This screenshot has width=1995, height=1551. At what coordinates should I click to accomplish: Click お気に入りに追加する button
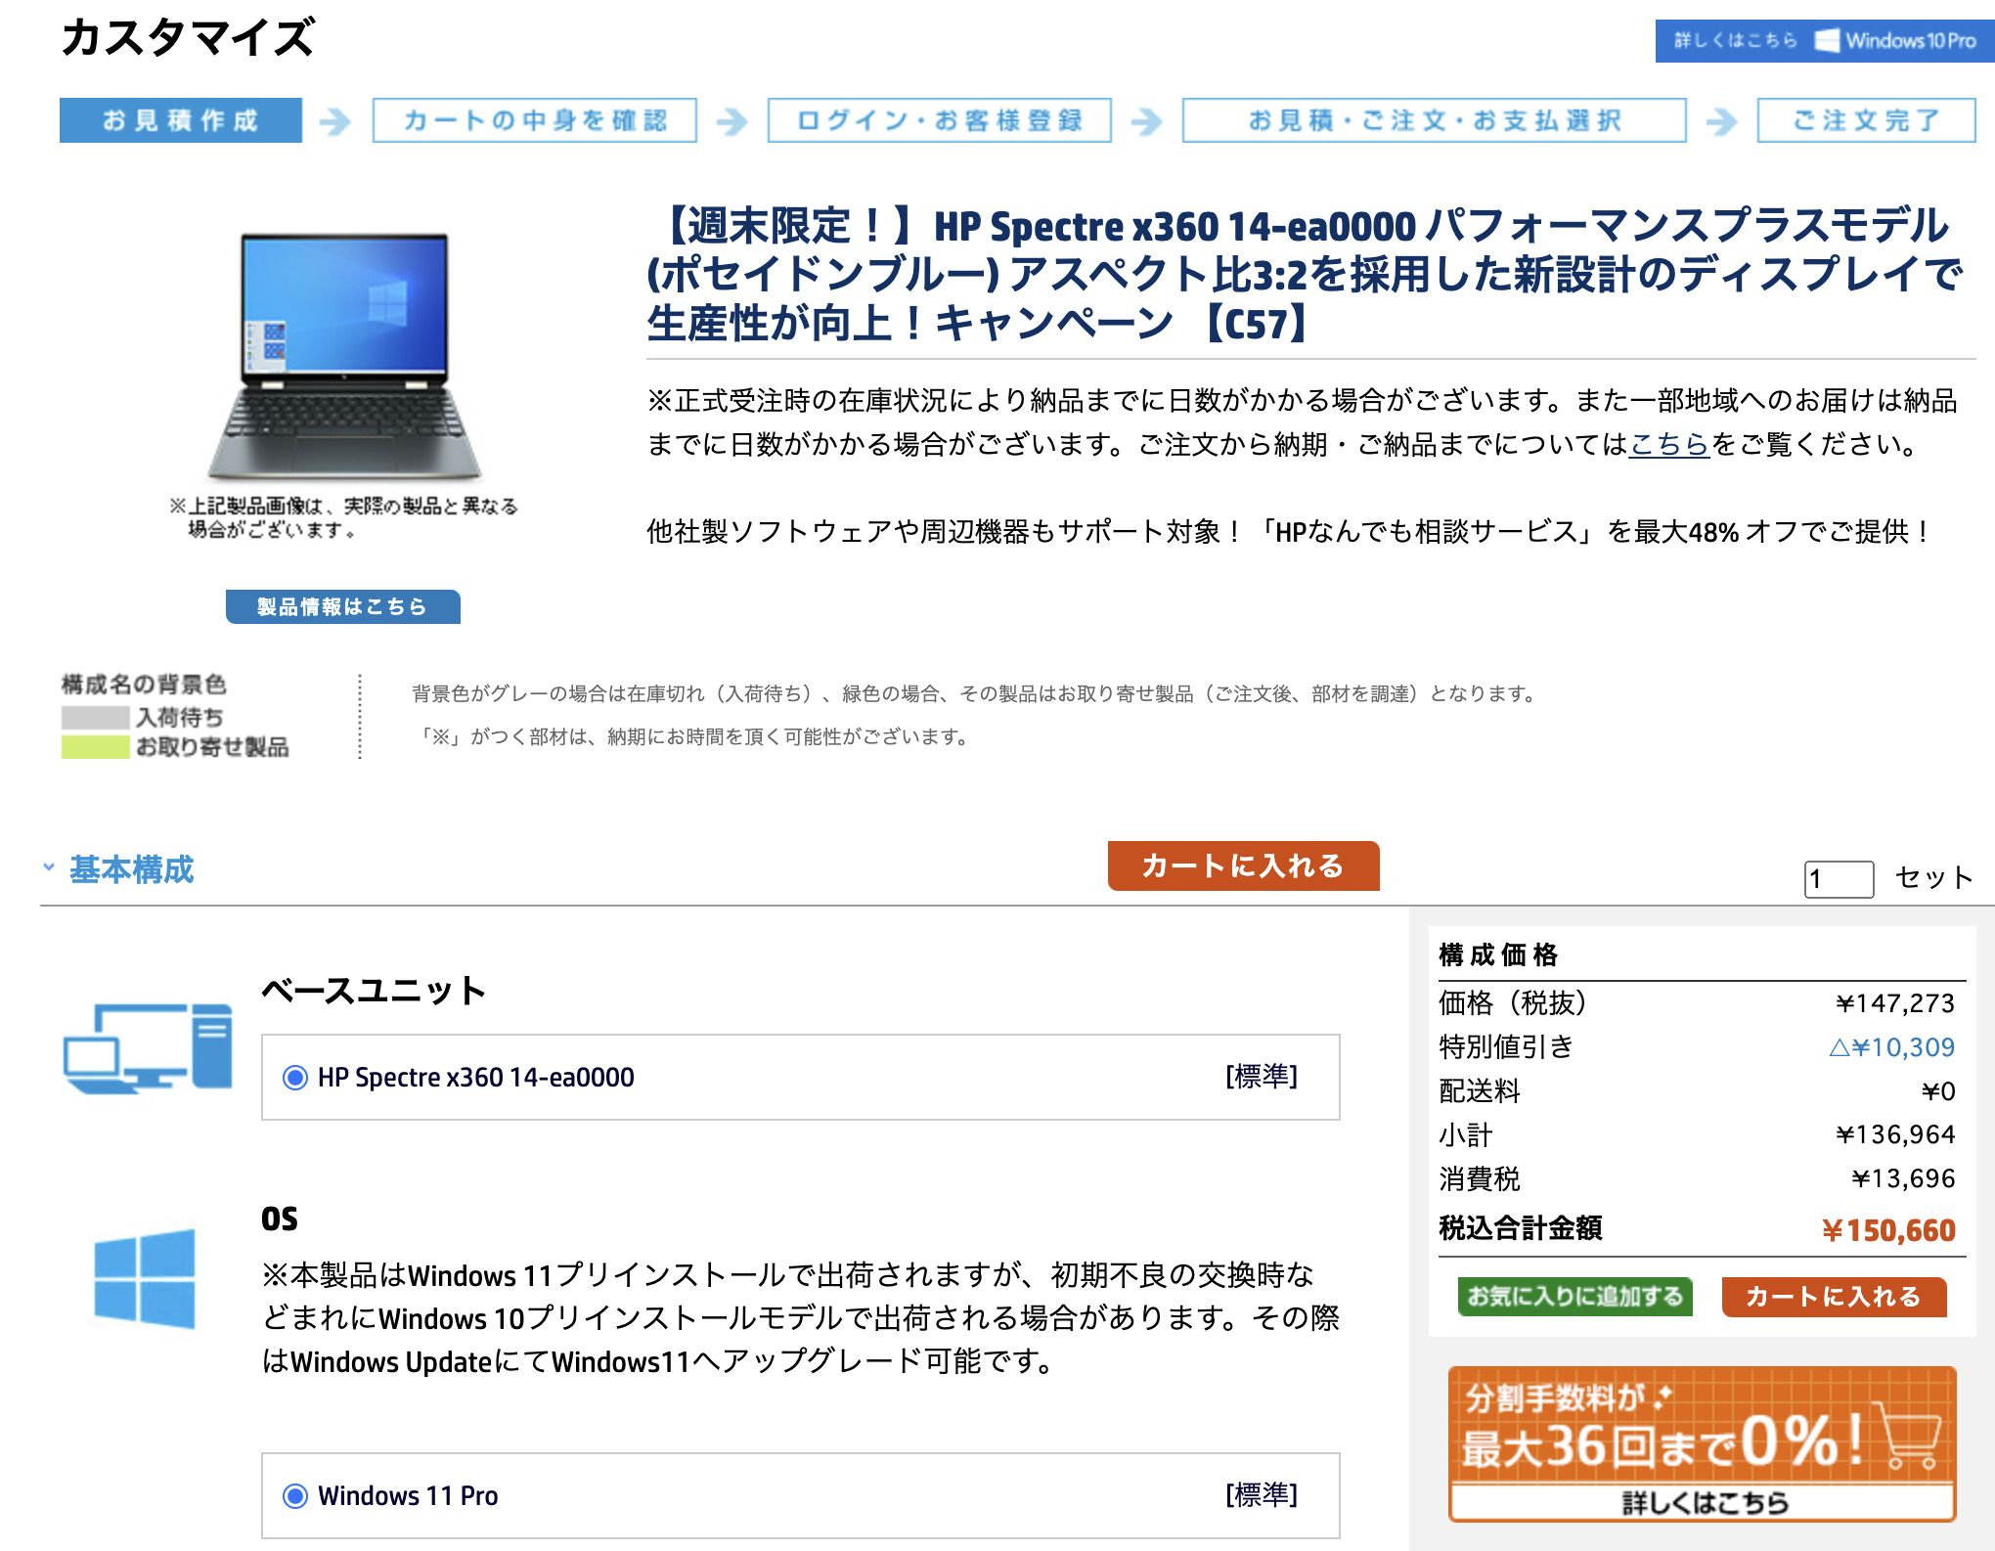[1575, 1297]
